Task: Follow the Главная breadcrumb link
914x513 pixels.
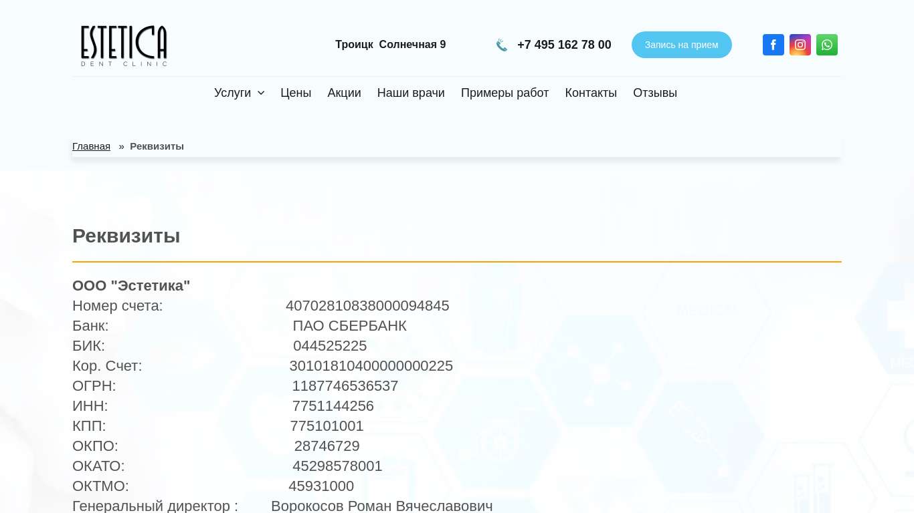Action: (91, 146)
